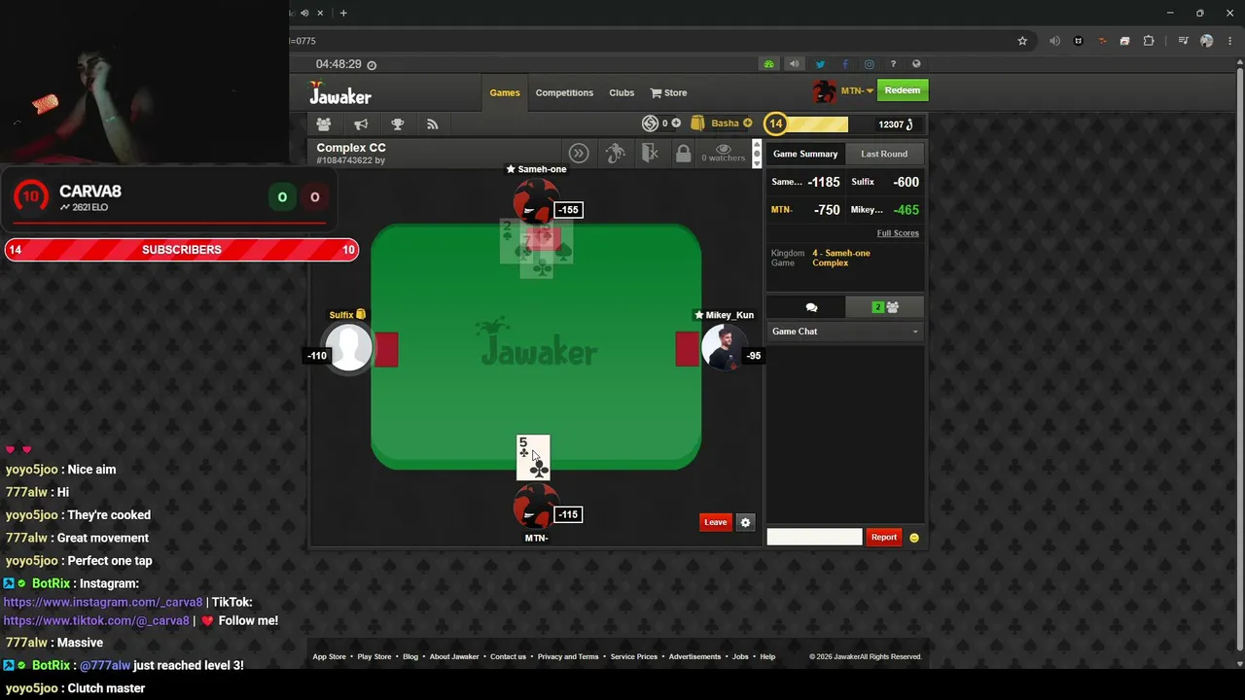Click the level XP progress bar

(x=817, y=123)
